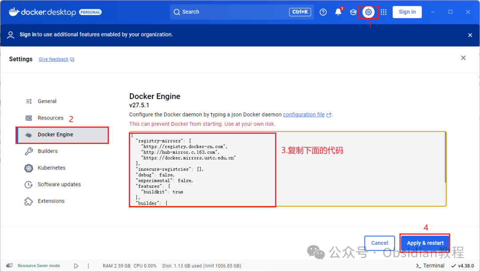Click the feedback external-link icon

(72, 60)
